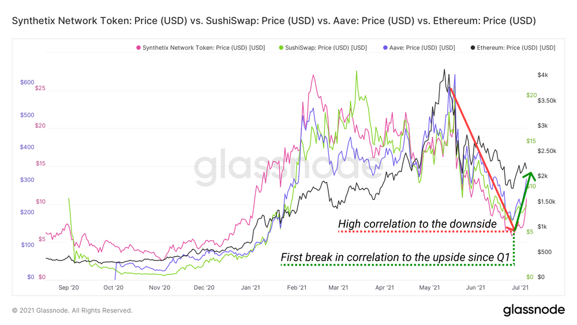Select the "High correlation to the downside" annotation
The height and width of the screenshot is (325, 577).
(417, 223)
